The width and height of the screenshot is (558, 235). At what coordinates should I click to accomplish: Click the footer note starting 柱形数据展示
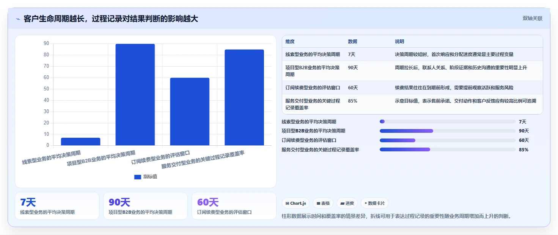(x=397, y=216)
